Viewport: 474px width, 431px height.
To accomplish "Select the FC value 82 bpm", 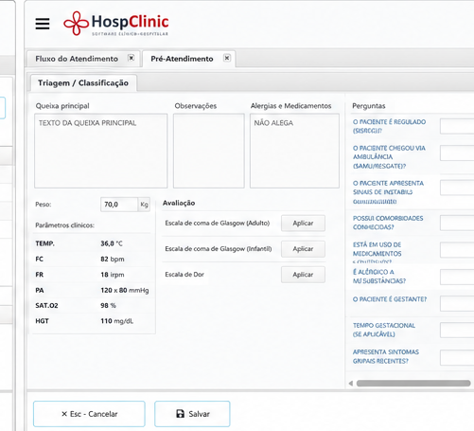I will (x=113, y=260).
